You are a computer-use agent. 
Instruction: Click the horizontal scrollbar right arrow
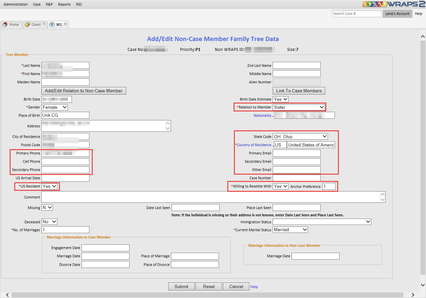pos(413,295)
